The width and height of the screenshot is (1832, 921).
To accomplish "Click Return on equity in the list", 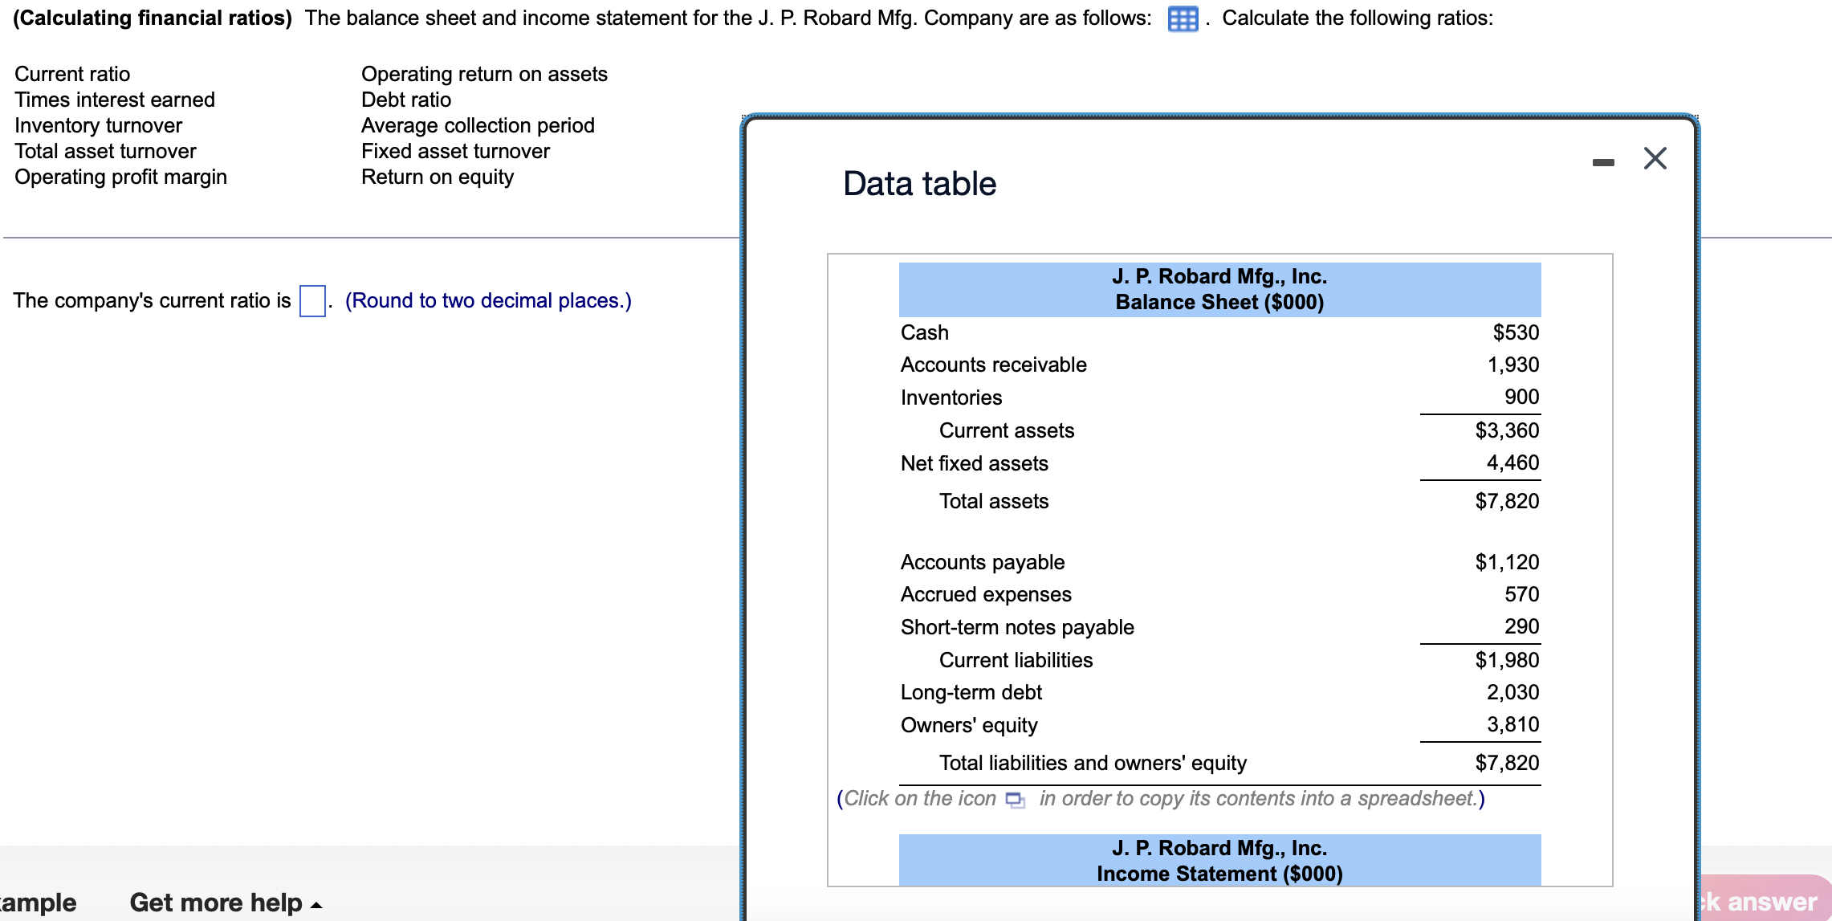I will click(437, 177).
